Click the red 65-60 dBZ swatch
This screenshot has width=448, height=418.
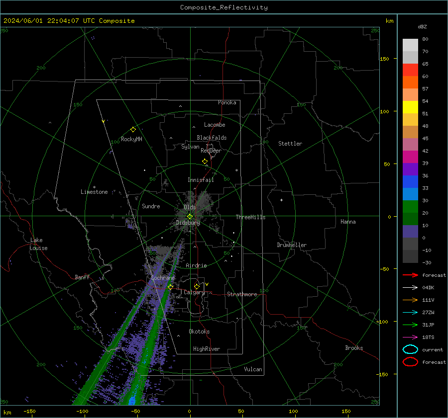tap(410, 70)
